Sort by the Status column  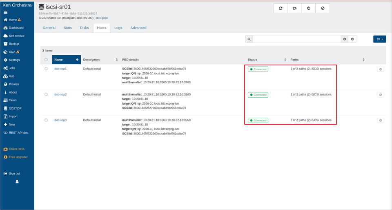(267, 60)
